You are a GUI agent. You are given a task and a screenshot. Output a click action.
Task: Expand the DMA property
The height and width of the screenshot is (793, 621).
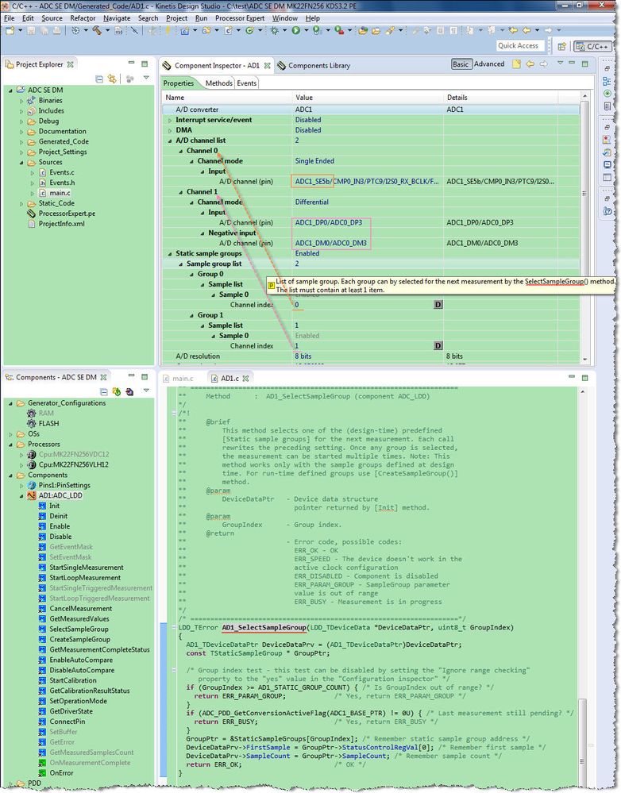pos(170,130)
